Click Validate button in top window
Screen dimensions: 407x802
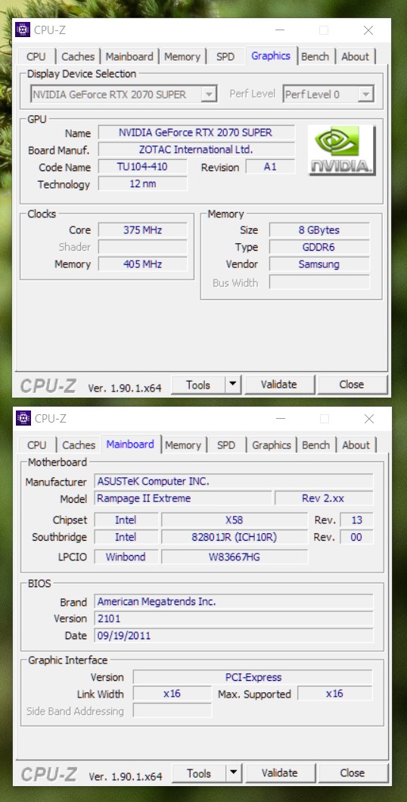(x=279, y=384)
